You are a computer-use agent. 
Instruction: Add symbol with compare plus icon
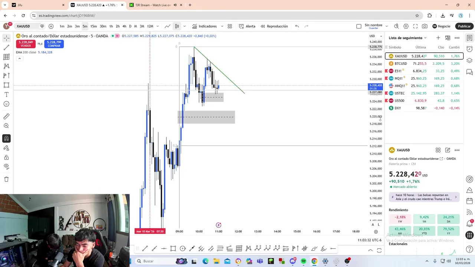(51, 26)
